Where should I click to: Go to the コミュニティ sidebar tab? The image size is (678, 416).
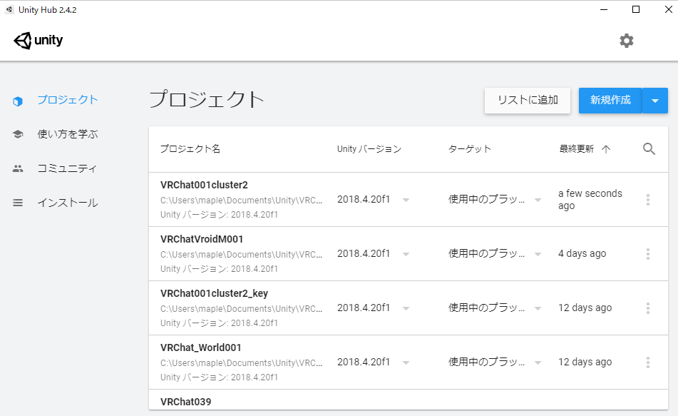click(67, 168)
